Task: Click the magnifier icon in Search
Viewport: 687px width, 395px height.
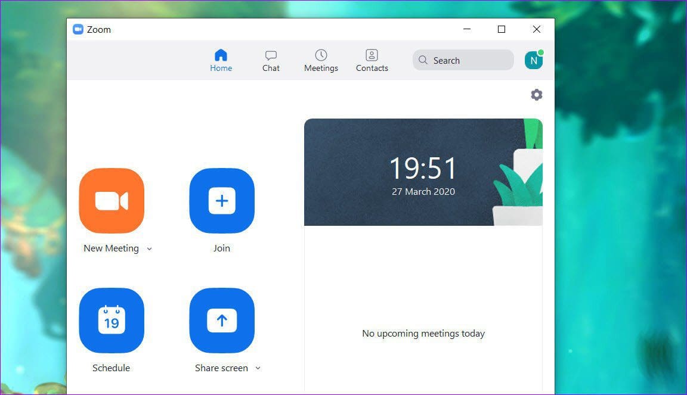Action: tap(423, 60)
